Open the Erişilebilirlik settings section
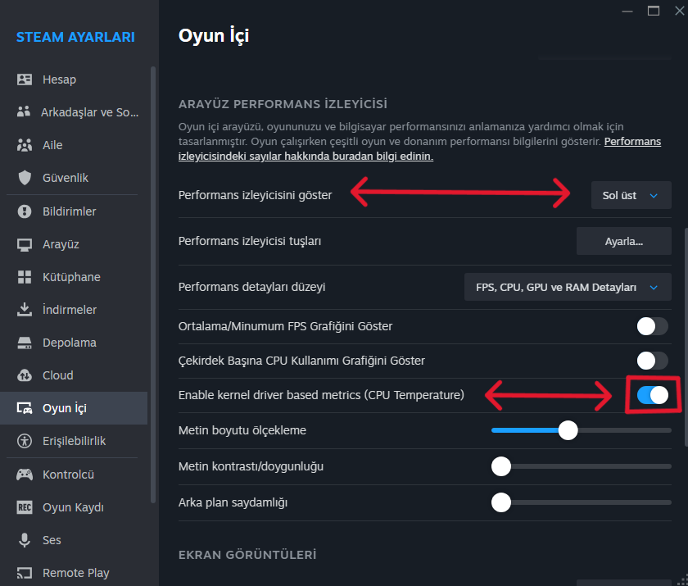688x586 pixels. [74, 441]
